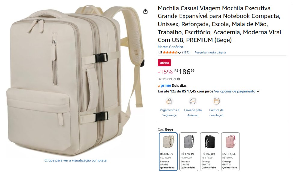
Task: Click the star rating icons
Action: click(x=170, y=53)
